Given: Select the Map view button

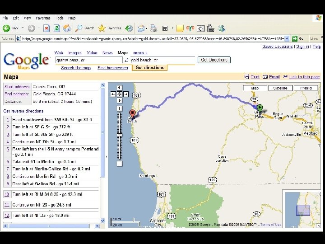Looking at the screenshot, I should click(x=255, y=88).
